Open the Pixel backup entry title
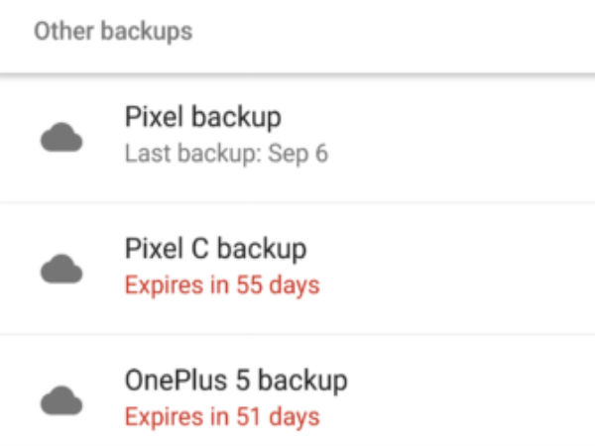The height and width of the screenshot is (446, 595). coord(203,117)
